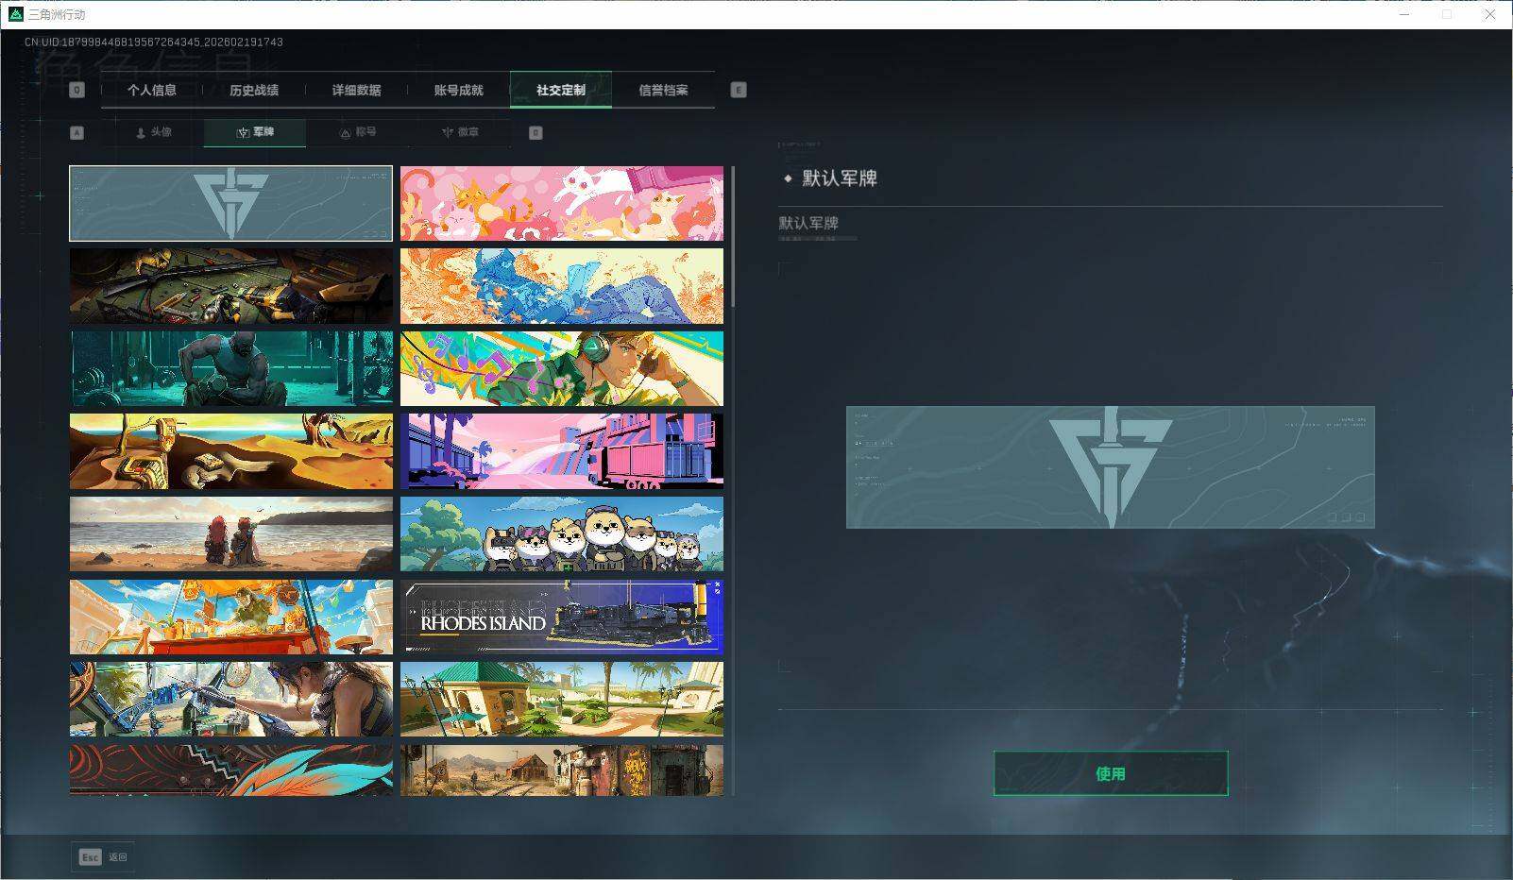Pick the RHODES ISLAND dog tag

[x=562, y=618]
